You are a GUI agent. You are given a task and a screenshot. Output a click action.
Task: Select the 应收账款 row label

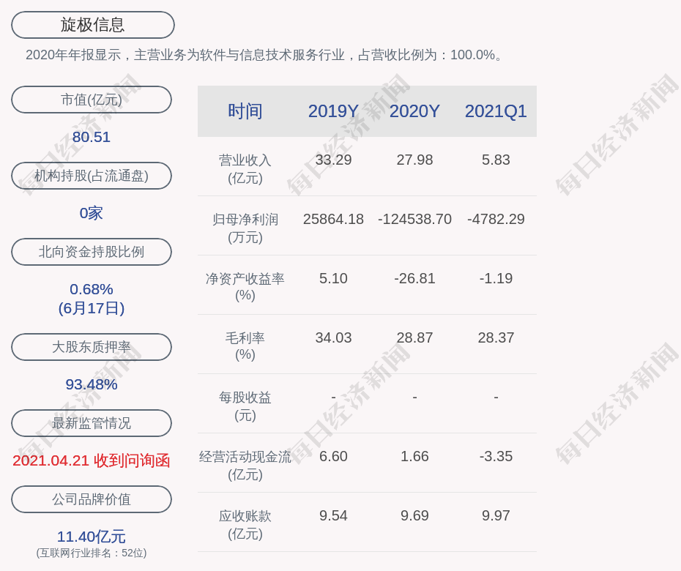click(x=245, y=524)
